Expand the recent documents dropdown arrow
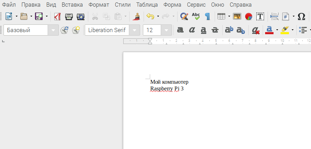This screenshot has height=149, width=311. (31, 16)
